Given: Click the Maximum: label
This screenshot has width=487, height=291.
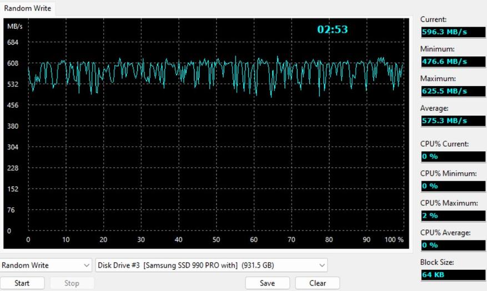Looking at the screenshot, I should point(438,78).
